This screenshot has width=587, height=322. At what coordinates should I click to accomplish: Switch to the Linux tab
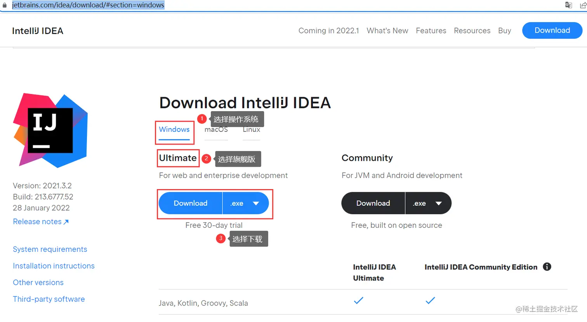click(x=252, y=129)
